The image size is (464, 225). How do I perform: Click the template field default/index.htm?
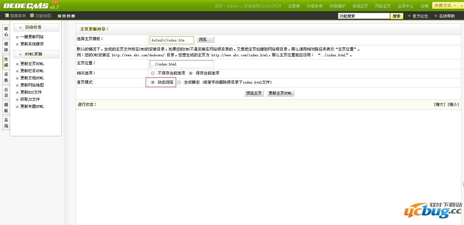click(x=172, y=40)
